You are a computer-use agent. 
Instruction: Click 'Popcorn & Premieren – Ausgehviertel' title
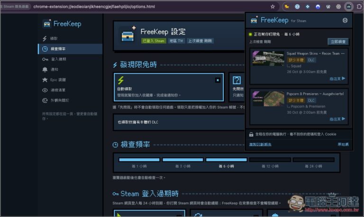pos(315,94)
